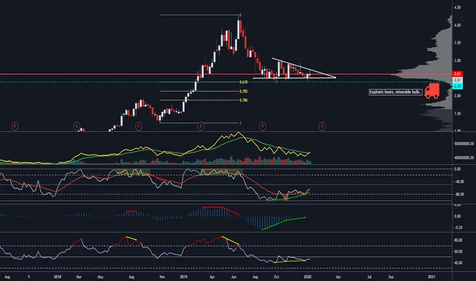This screenshot has height=281, width=476.
Task: Click the 3.50 price axis value
Action: pos(458,43)
